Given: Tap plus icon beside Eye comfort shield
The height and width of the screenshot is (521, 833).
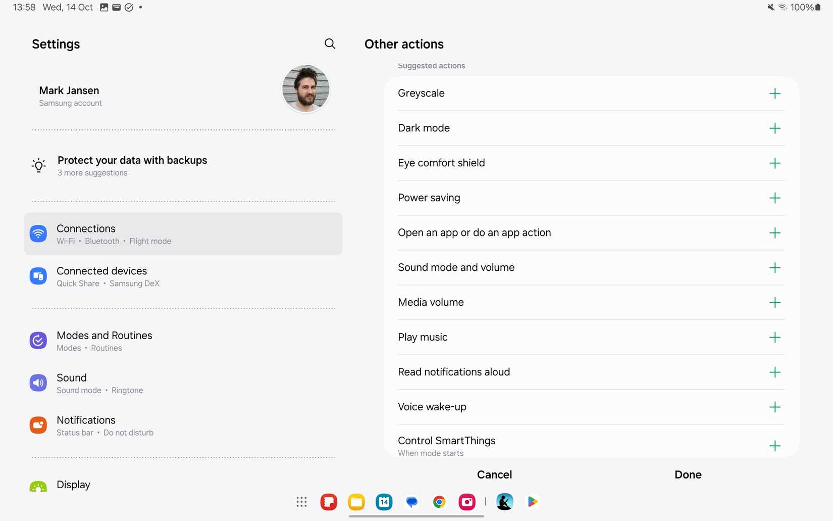Looking at the screenshot, I should 774,163.
